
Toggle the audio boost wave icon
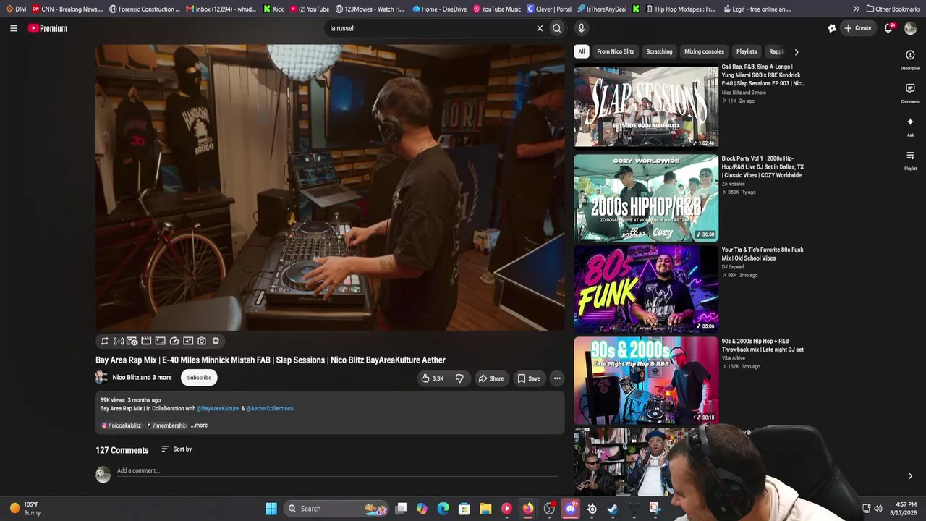[119, 341]
